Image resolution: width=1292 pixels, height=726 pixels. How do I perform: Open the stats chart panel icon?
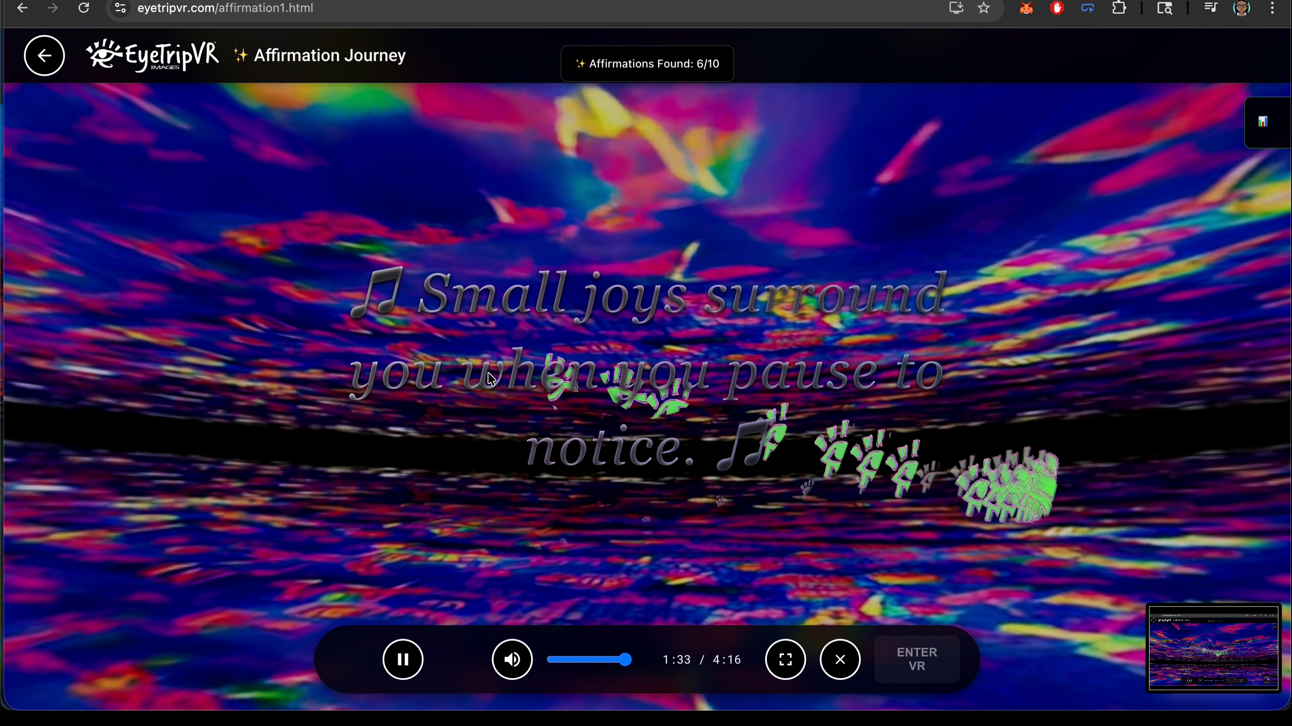(1263, 122)
